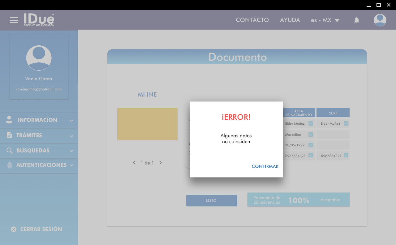The width and height of the screenshot is (396, 245).
Task: Expand the Autenticaciones section chevron
Action: click(x=71, y=165)
